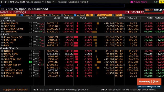
Task: Toggle RMI box for IBOVESPA
Action: (x=30, y=32)
